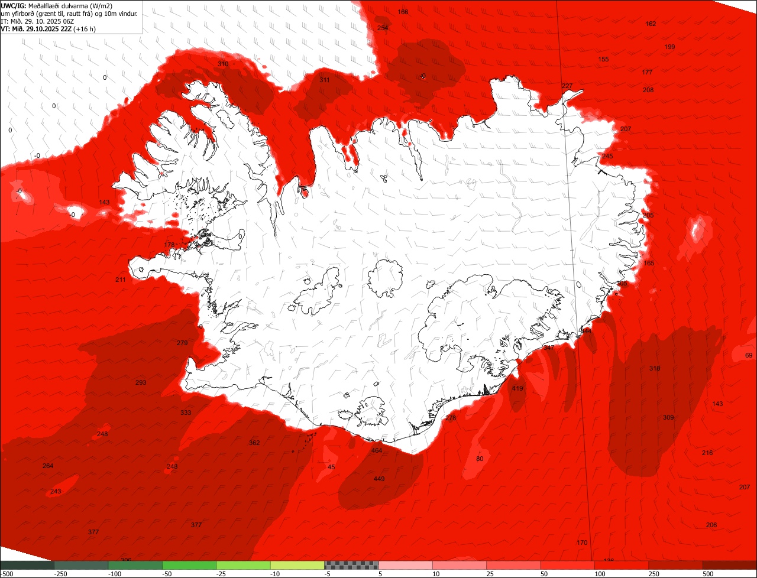
Task: Click the value 205 off the east fjords
Action: tap(648, 215)
